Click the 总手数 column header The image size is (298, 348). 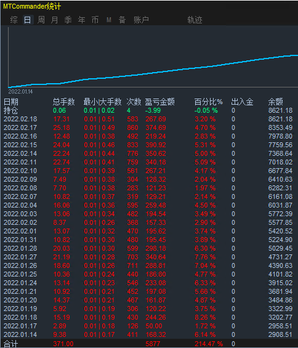63,102
